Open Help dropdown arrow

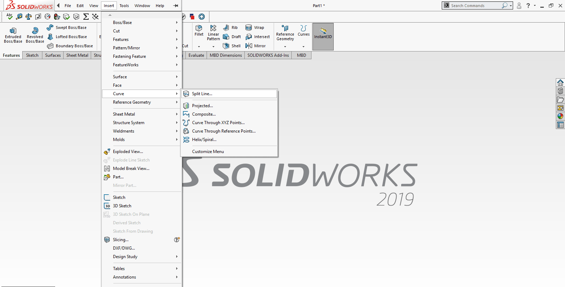click(535, 6)
